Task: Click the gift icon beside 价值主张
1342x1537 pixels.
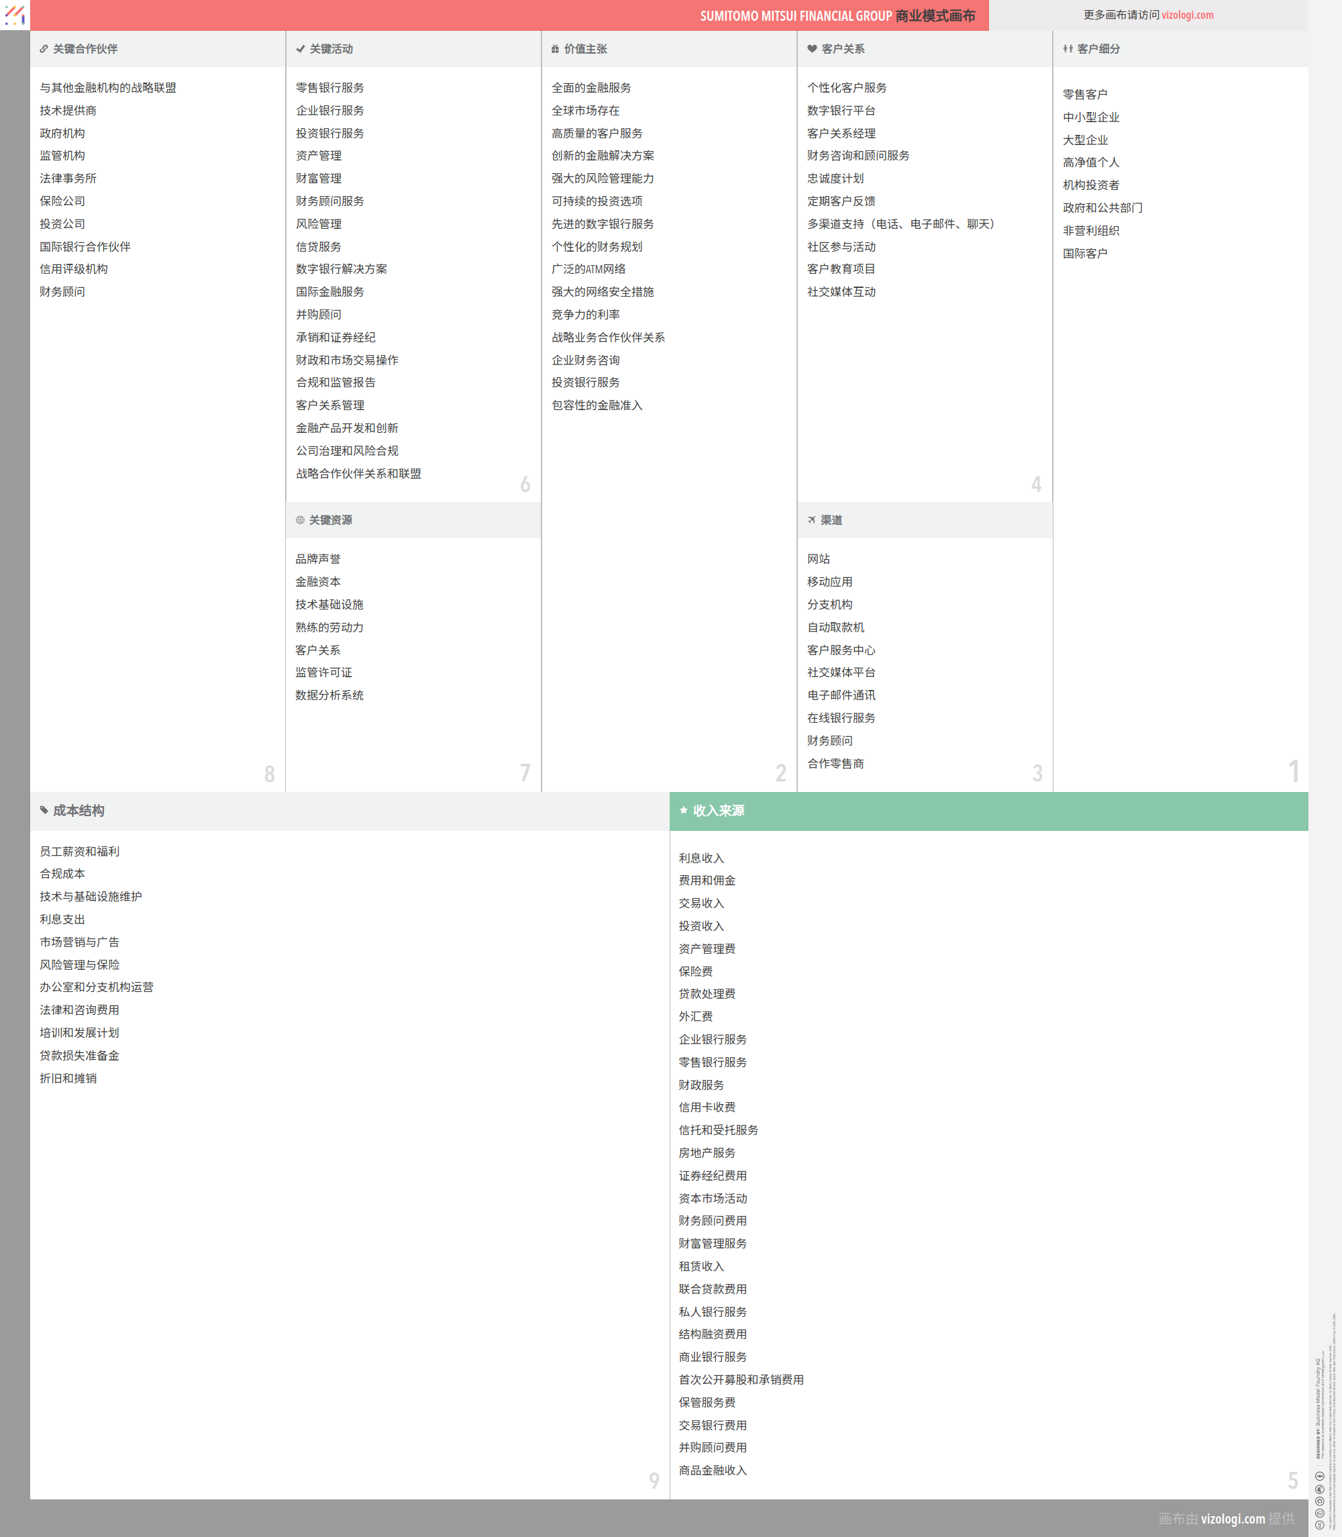Action: [555, 49]
